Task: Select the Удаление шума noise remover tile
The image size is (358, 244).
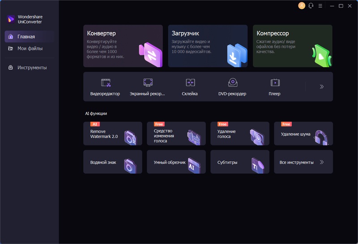Action: click(303, 134)
